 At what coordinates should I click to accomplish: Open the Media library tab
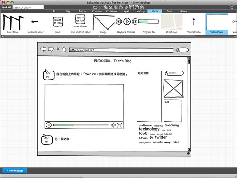[155, 11]
